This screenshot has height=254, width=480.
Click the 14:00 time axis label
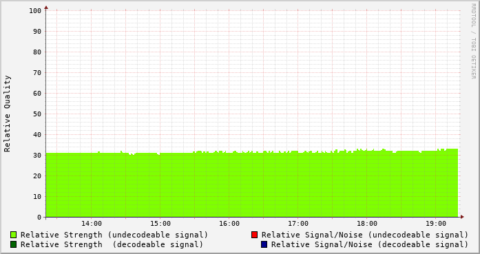click(92, 224)
